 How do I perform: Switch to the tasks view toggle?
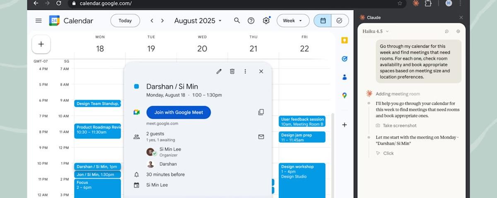pyautogui.click(x=340, y=21)
